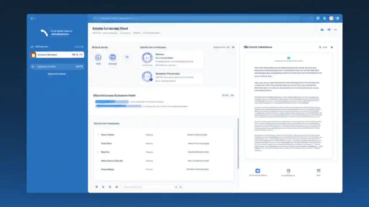Open the first dial pad icon under Dialed
Image resolution: width=369 pixels, height=207 pixels.
point(98,57)
